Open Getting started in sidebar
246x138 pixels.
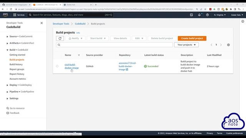[x=17, y=55]
